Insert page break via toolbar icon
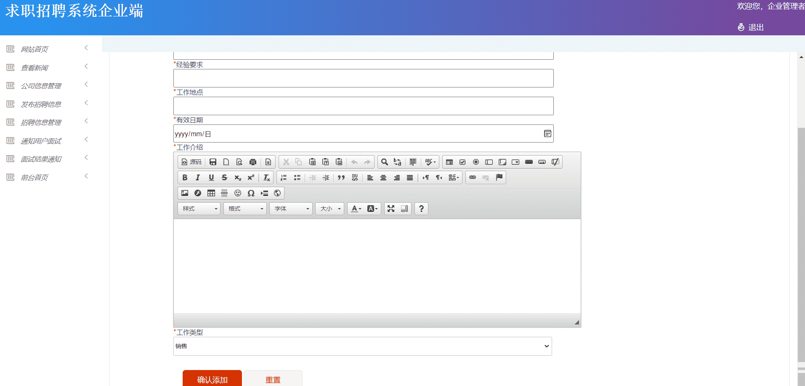Screen dimensions: 805x386 click(264, 193)
